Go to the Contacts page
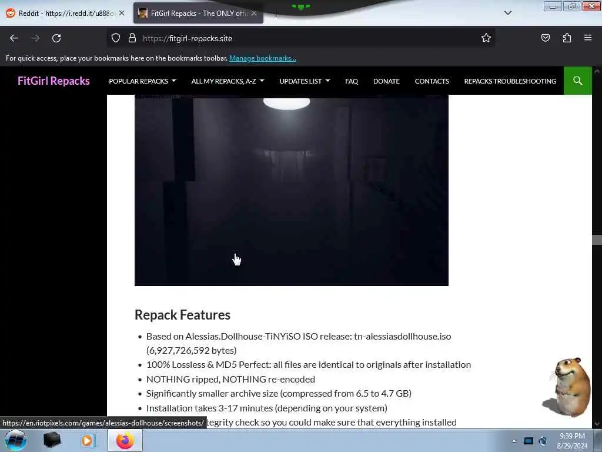Screen dimensions: 602x452 (432, 81)
